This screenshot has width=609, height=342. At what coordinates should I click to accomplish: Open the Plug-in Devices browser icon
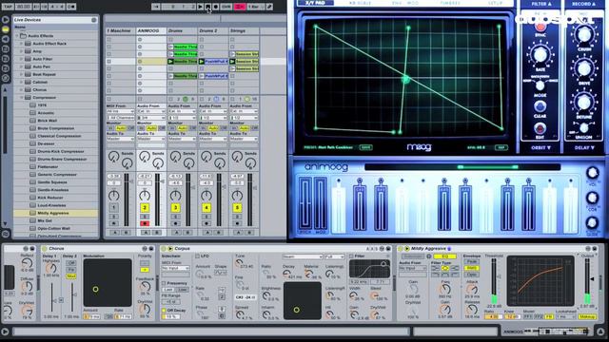tap(5, 39)
